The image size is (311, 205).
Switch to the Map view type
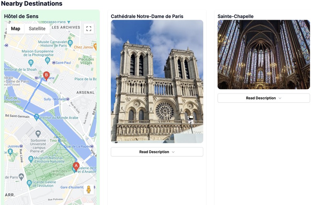[x=15, y=29]
